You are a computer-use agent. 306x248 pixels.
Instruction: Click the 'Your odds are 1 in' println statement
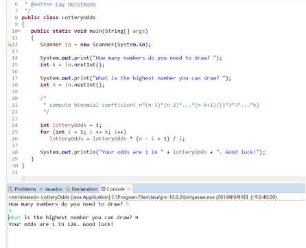coord(152,152)
